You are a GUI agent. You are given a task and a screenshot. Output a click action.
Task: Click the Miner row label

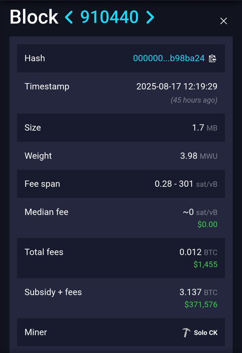[x=36, y=332]
